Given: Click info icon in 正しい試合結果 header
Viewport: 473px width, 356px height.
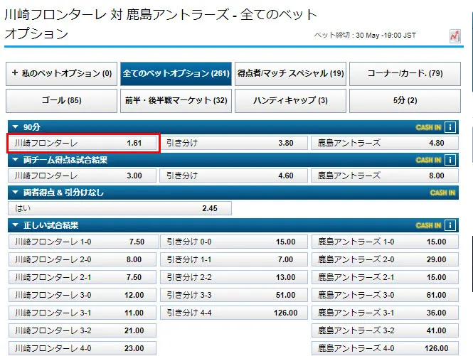Looking at the screenshot, I should click(x=450, y=225).
